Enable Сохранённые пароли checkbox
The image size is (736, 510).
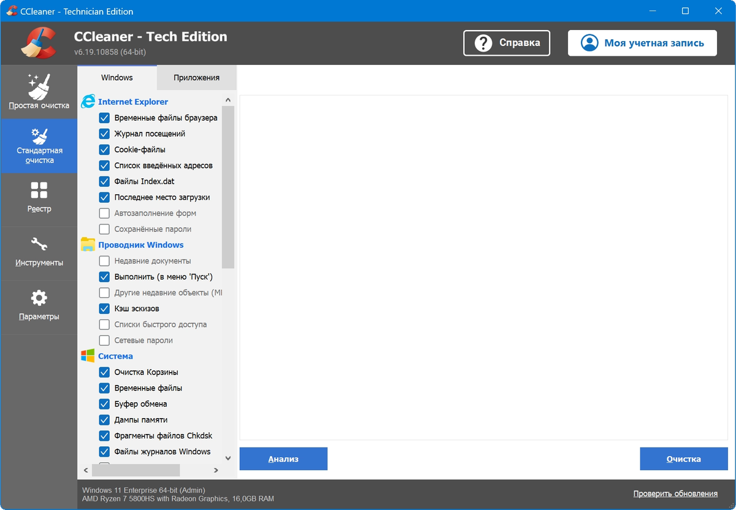coord(104,229)
